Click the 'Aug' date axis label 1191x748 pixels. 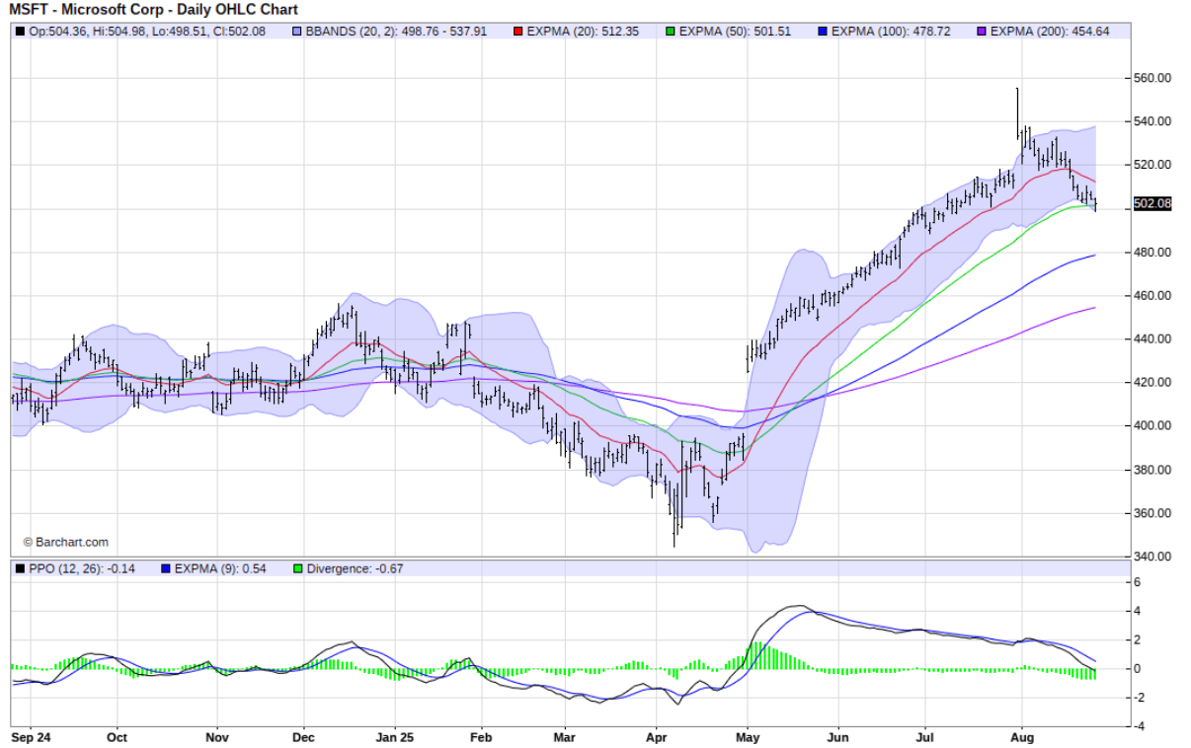point(1021,737)
